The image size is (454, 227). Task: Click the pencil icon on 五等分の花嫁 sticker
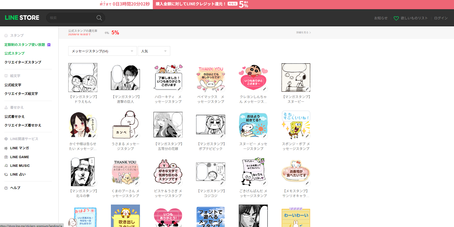point(179,136)
